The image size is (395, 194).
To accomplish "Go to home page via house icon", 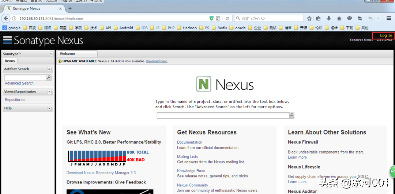I will tap(339, 18).
